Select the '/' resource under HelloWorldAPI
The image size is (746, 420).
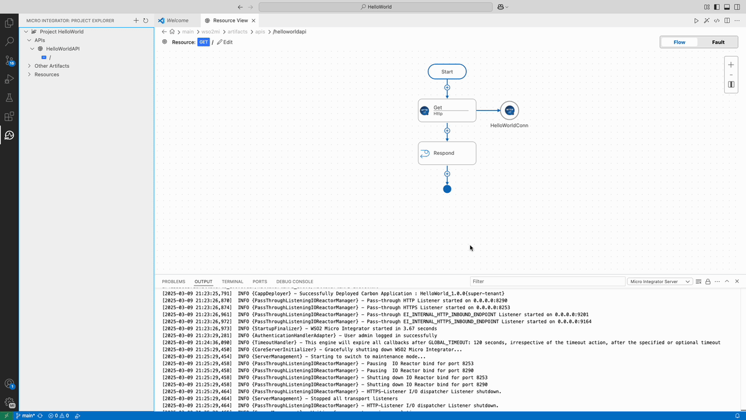(85, 57)
